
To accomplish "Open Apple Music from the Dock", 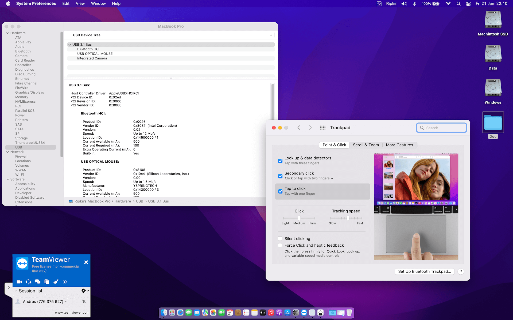I will click(x=271, y=313).
